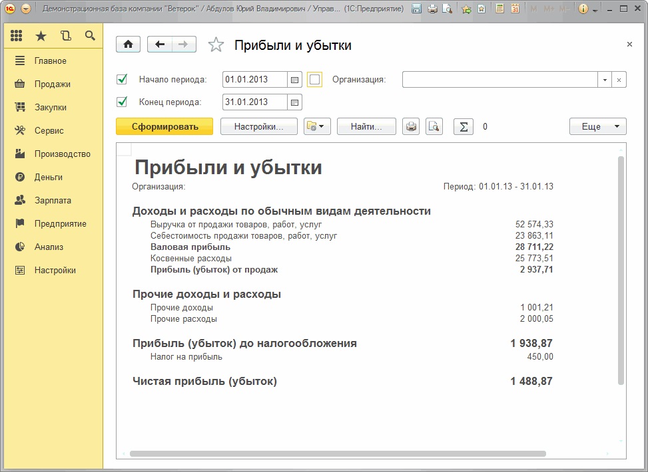Screen dimensions: 648x472
Task: Click the Найти... button
Action: [366, 127]
